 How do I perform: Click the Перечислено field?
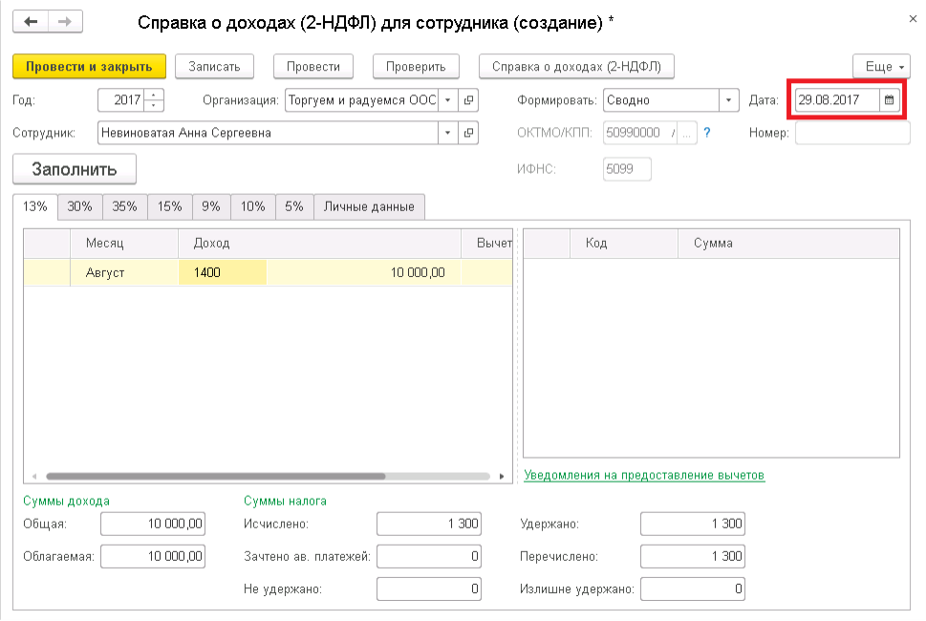(693, 556)
